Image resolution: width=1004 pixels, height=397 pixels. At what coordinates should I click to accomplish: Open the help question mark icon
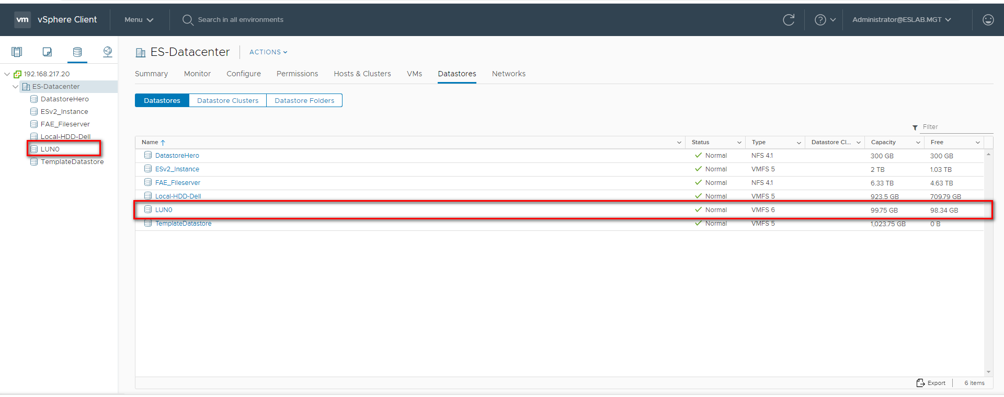[820, 20]
